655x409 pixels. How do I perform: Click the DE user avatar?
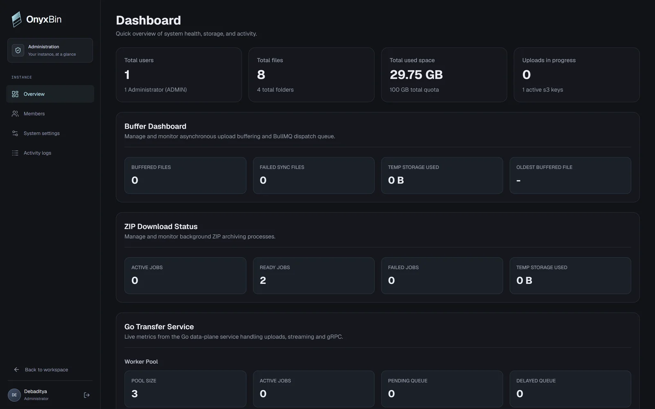tap(14, 395)
